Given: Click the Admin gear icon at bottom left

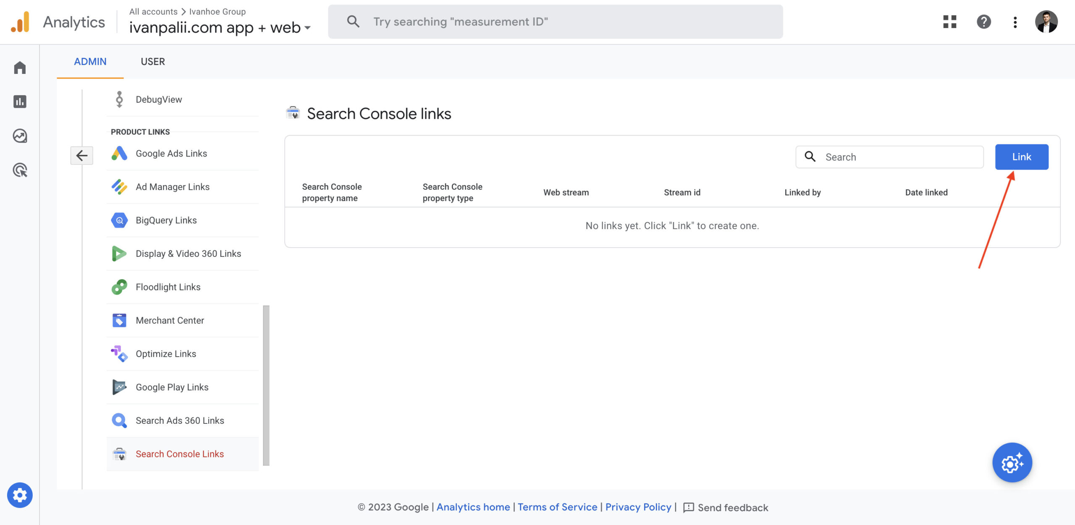Looking at the screenshot, I should click(20, 495).
